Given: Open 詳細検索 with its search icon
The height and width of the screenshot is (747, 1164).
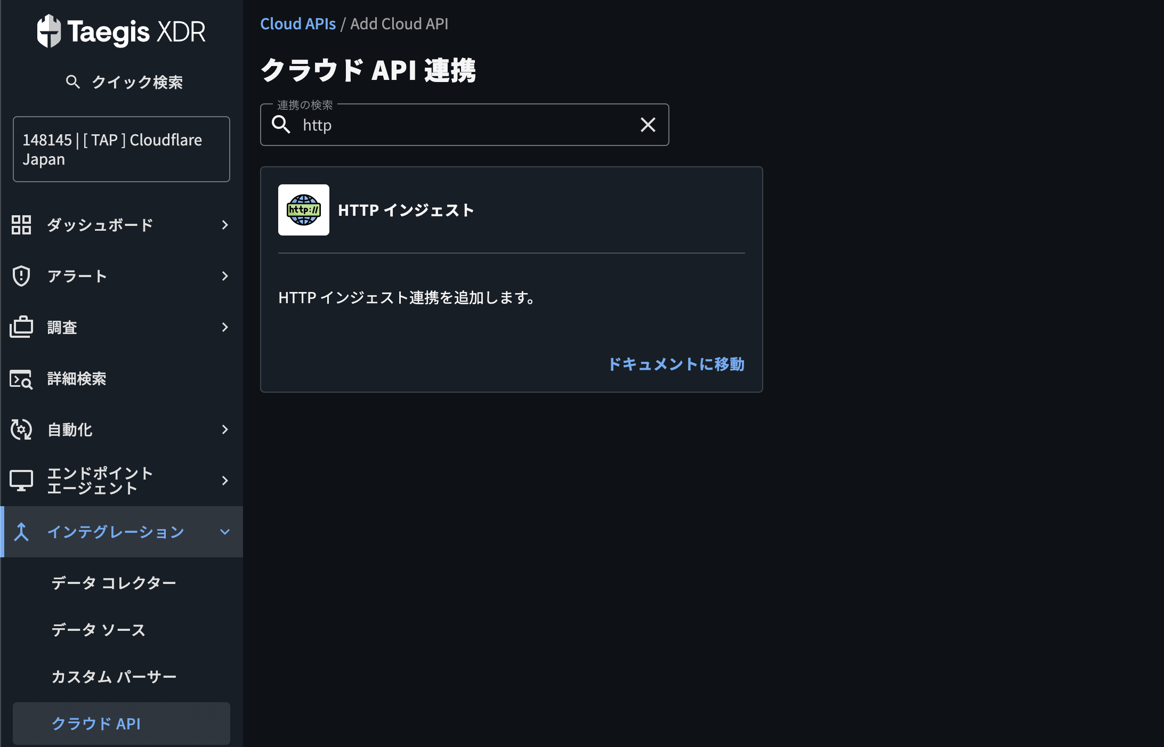Looking at the screenshot, I should (22, 378).
